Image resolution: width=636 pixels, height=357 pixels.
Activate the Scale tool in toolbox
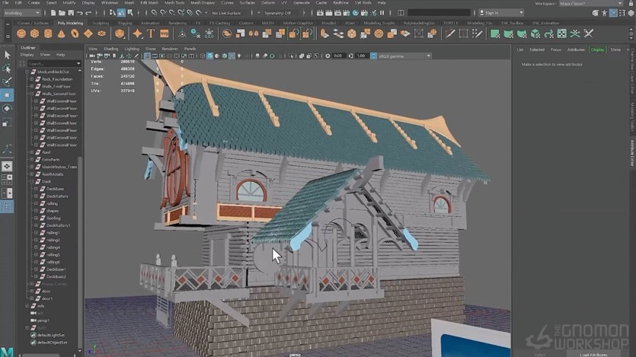[x=7, y=122]
